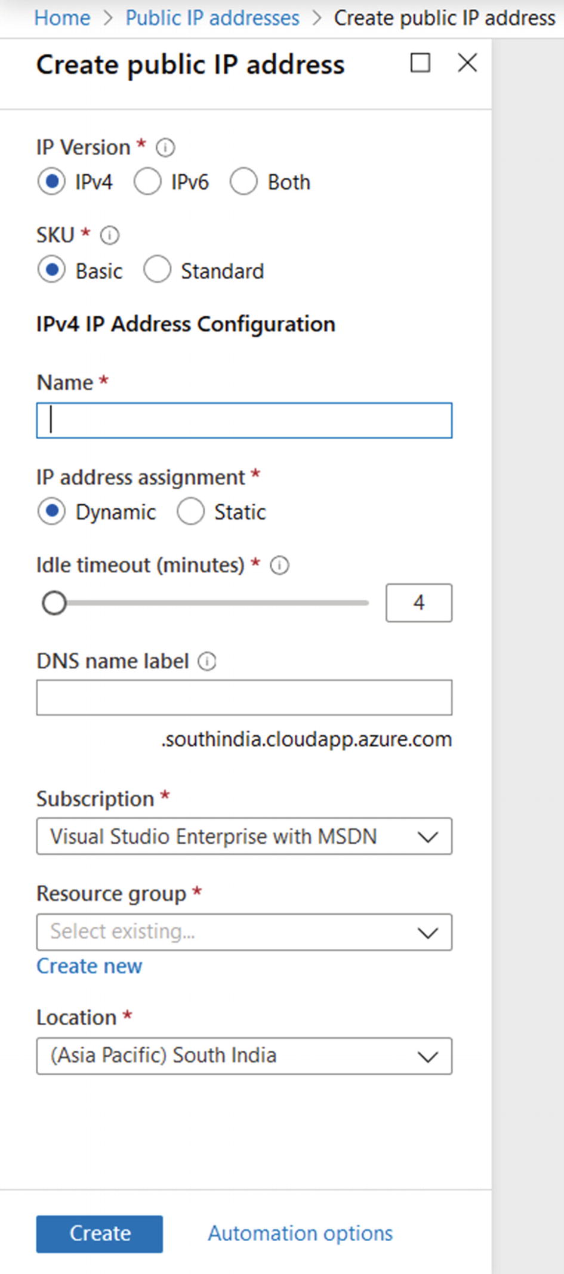Select the IPv6 radio button

pyautogui.click(x=147, y=182)
